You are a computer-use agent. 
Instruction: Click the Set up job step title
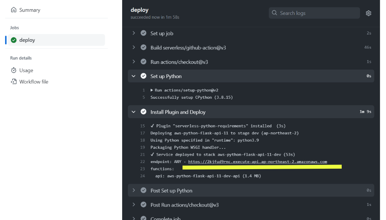pyautogui.click(x=162, y=33)
